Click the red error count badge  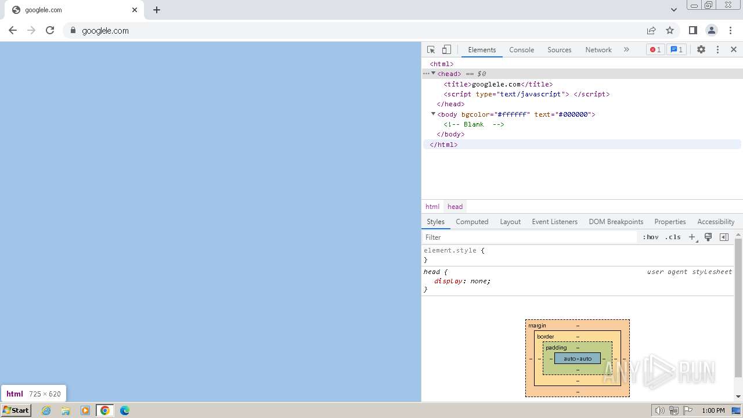[x=655, y=50]
